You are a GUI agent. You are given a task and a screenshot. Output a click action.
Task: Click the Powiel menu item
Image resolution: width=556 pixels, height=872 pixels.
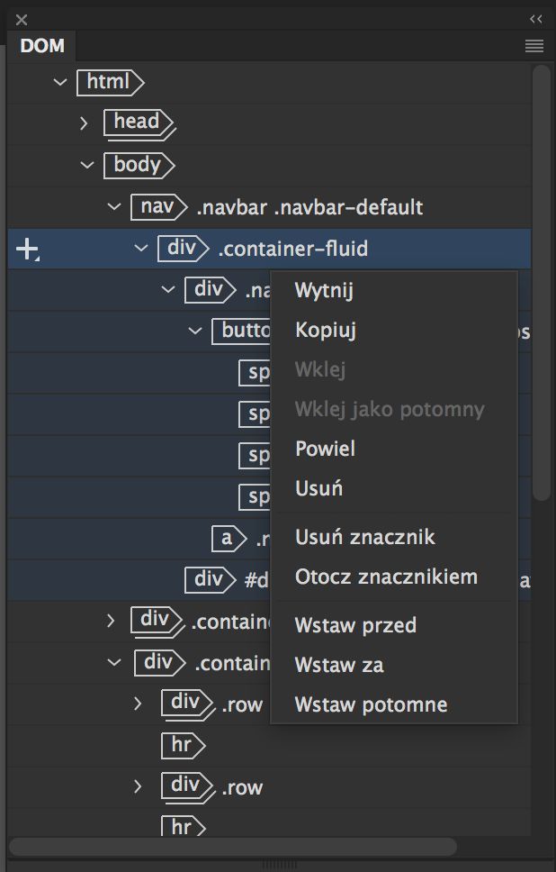coord(326,449)
